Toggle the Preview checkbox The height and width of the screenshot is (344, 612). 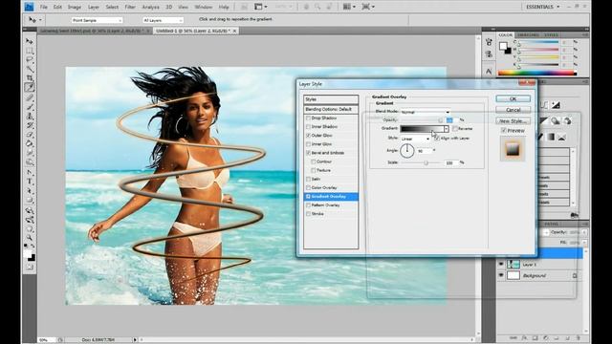point(504,130)
